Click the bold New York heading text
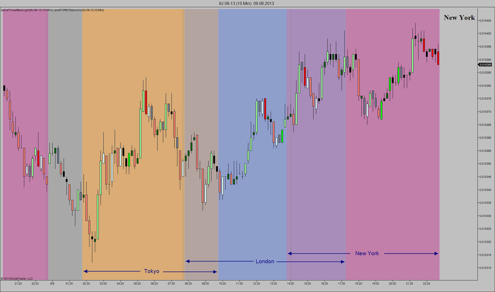The width and height of the screenshot is (495, 292). (x=459, y=18)
